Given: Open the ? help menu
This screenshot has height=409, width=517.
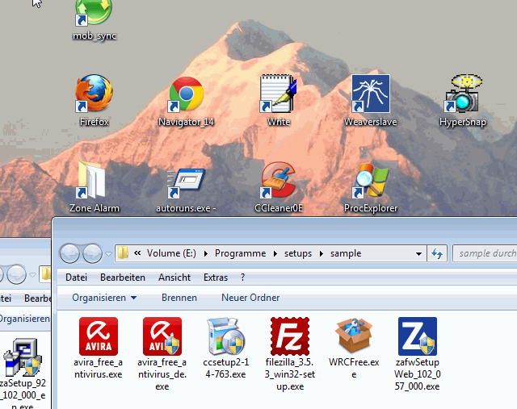Looking at the screenshot, I should (x=242, y=278).
